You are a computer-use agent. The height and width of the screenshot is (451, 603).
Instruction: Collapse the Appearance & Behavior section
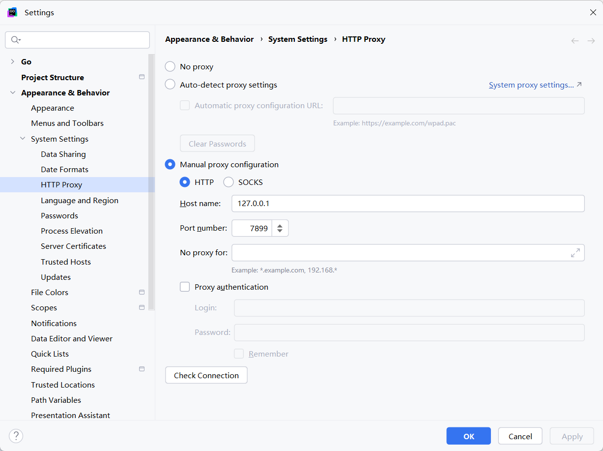click(x=13, y=93)
